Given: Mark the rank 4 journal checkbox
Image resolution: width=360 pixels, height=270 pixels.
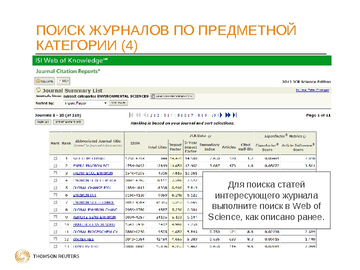Looking at the screenshot, I should [x=55, y=180].
